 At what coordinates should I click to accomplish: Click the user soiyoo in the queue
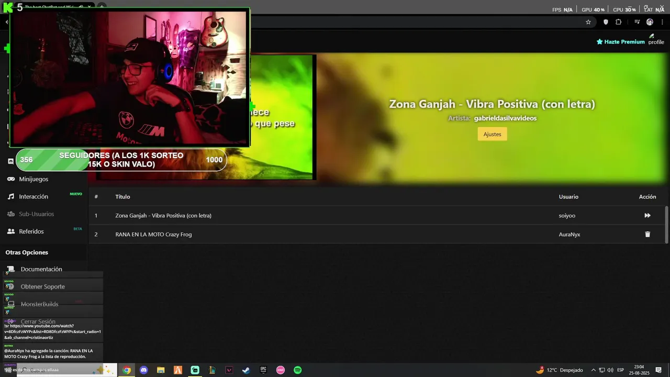[567, 216]
